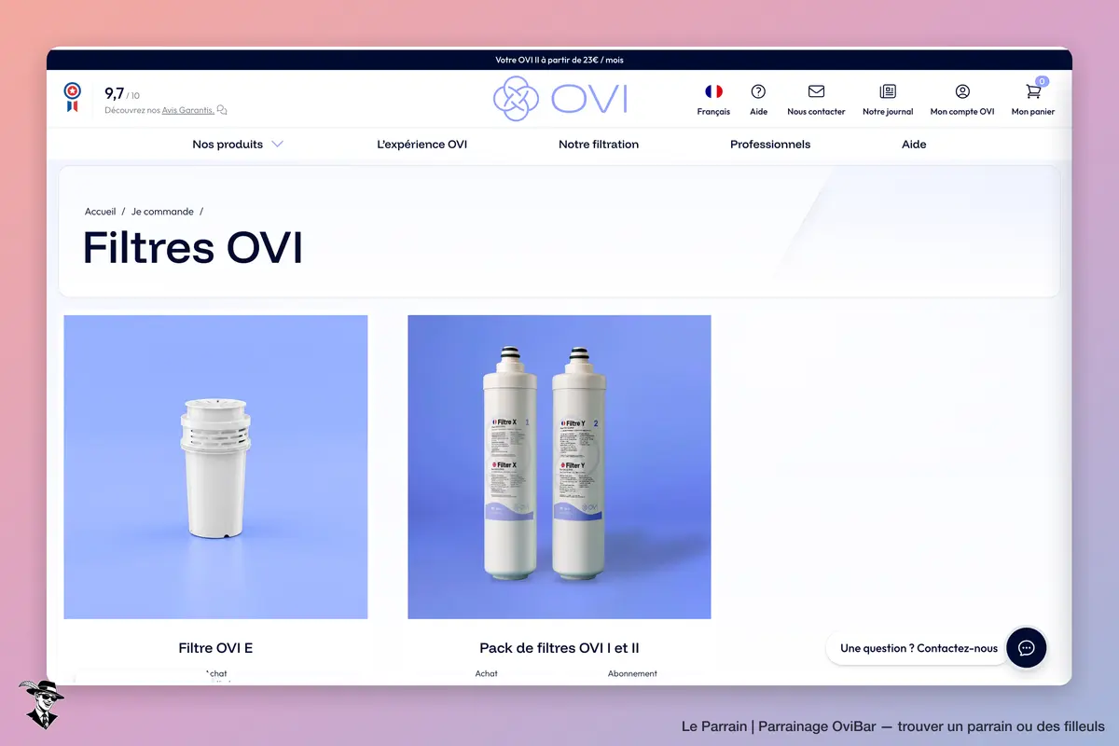Viewport: 1119px width, 746px height.
Task: Click the cart item count badge
Action: 1042,82
